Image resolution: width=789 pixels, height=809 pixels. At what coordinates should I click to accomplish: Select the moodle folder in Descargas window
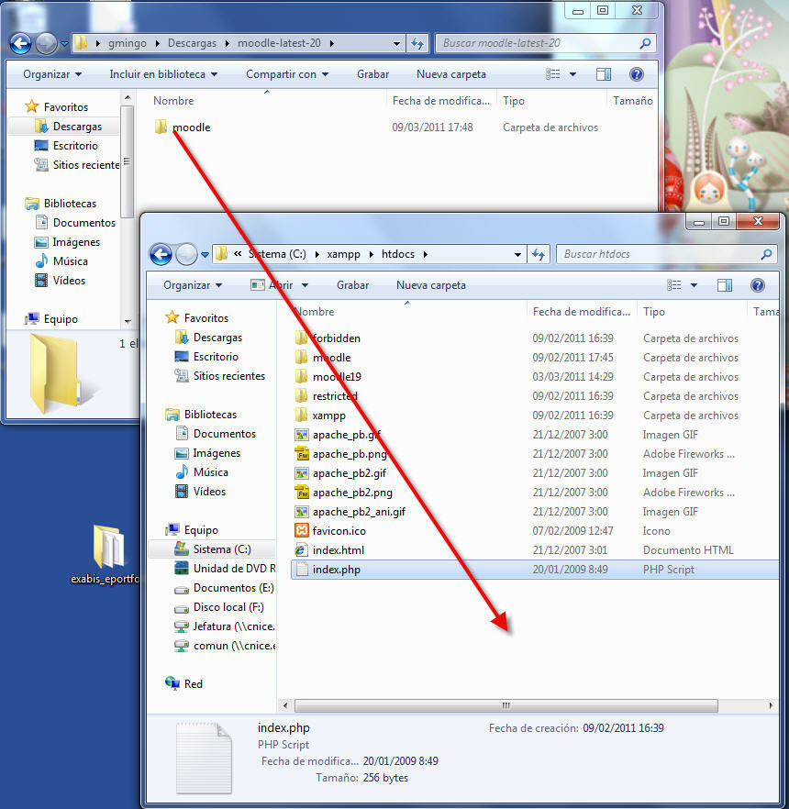tap(190, 127)
